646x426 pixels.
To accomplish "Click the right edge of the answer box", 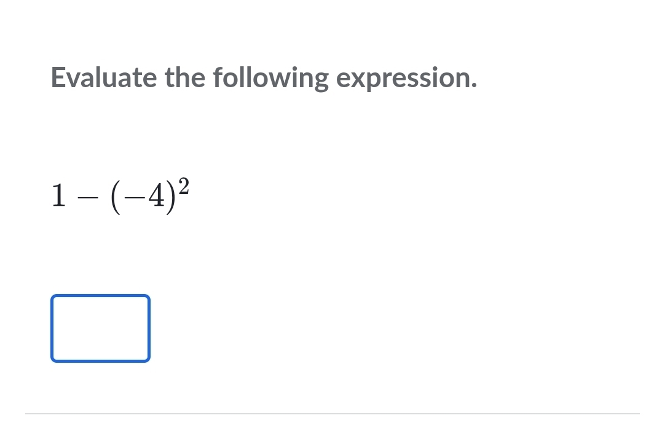I will tap(149, 328).
